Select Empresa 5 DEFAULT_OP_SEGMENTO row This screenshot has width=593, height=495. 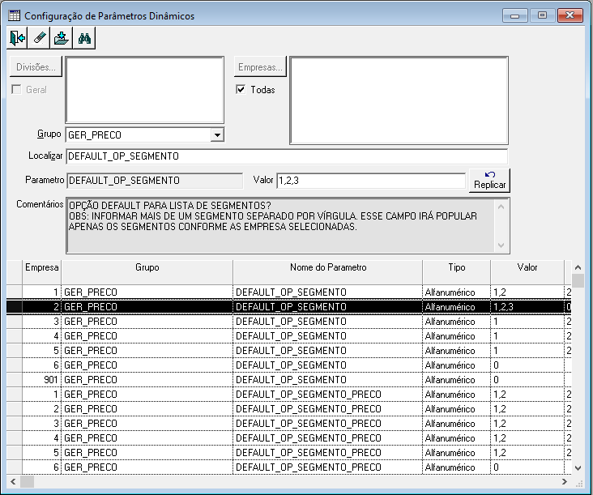pyautogui.click(x=289, y=351)
